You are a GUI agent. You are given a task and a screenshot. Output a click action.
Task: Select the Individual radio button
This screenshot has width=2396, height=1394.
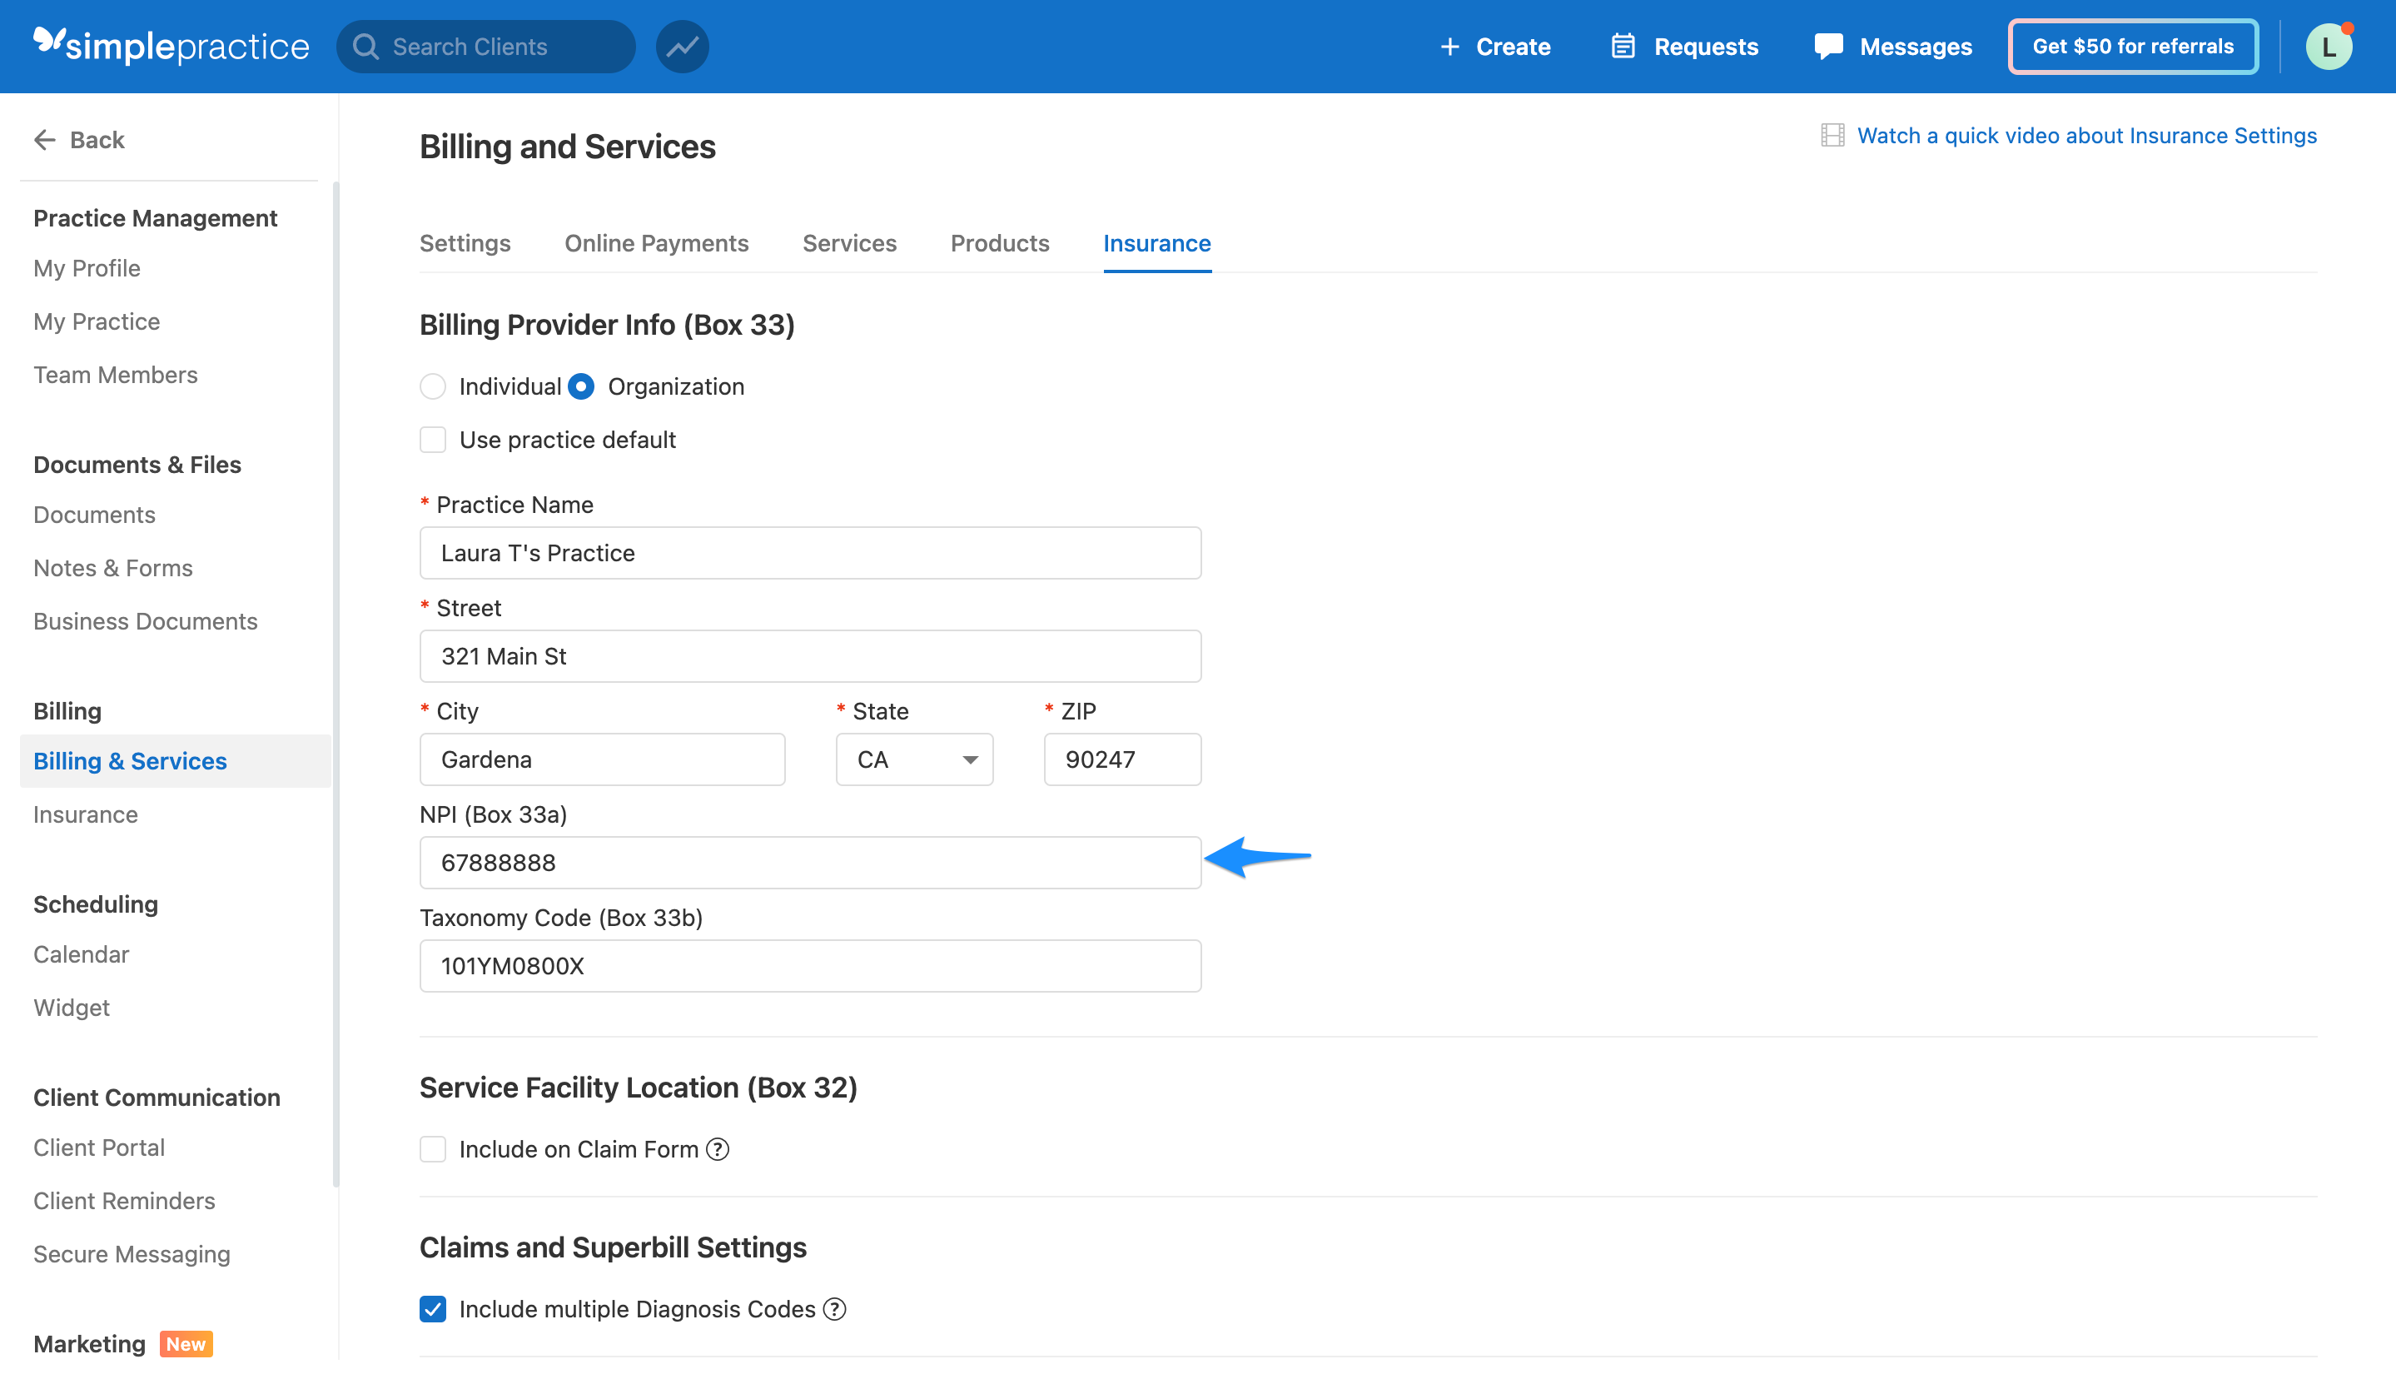pos(433,386)
